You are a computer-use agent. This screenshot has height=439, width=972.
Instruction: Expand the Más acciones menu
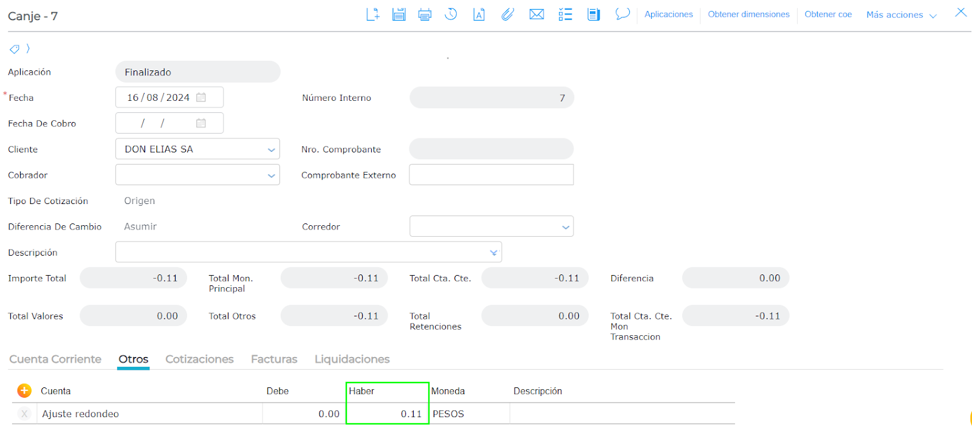click(x=901, y=15)
